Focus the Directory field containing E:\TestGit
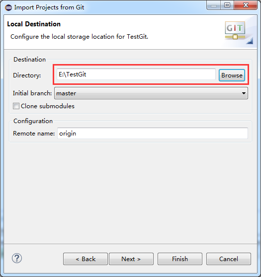Viewport: 261px width, 277px height. pos(136,74)
